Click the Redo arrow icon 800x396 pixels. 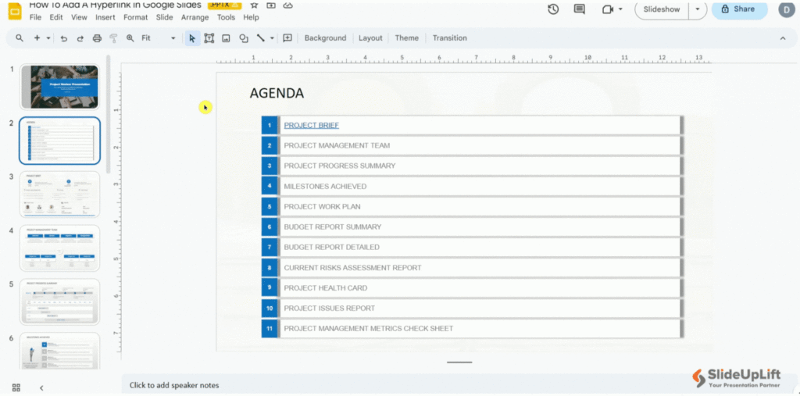pos(80,37)
